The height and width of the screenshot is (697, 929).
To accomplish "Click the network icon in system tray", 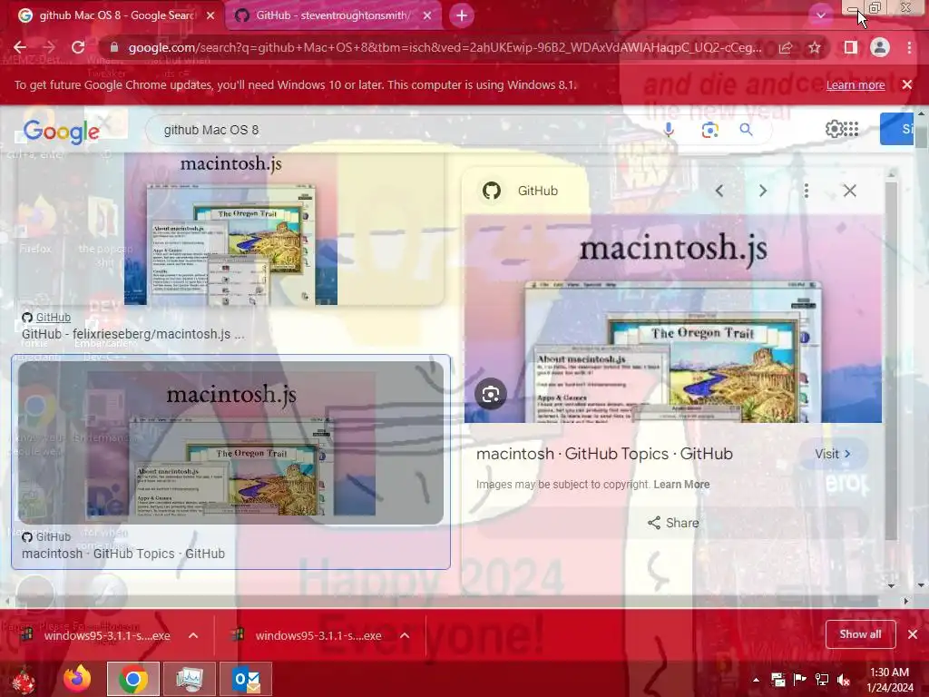I will [x=822, y=680].
